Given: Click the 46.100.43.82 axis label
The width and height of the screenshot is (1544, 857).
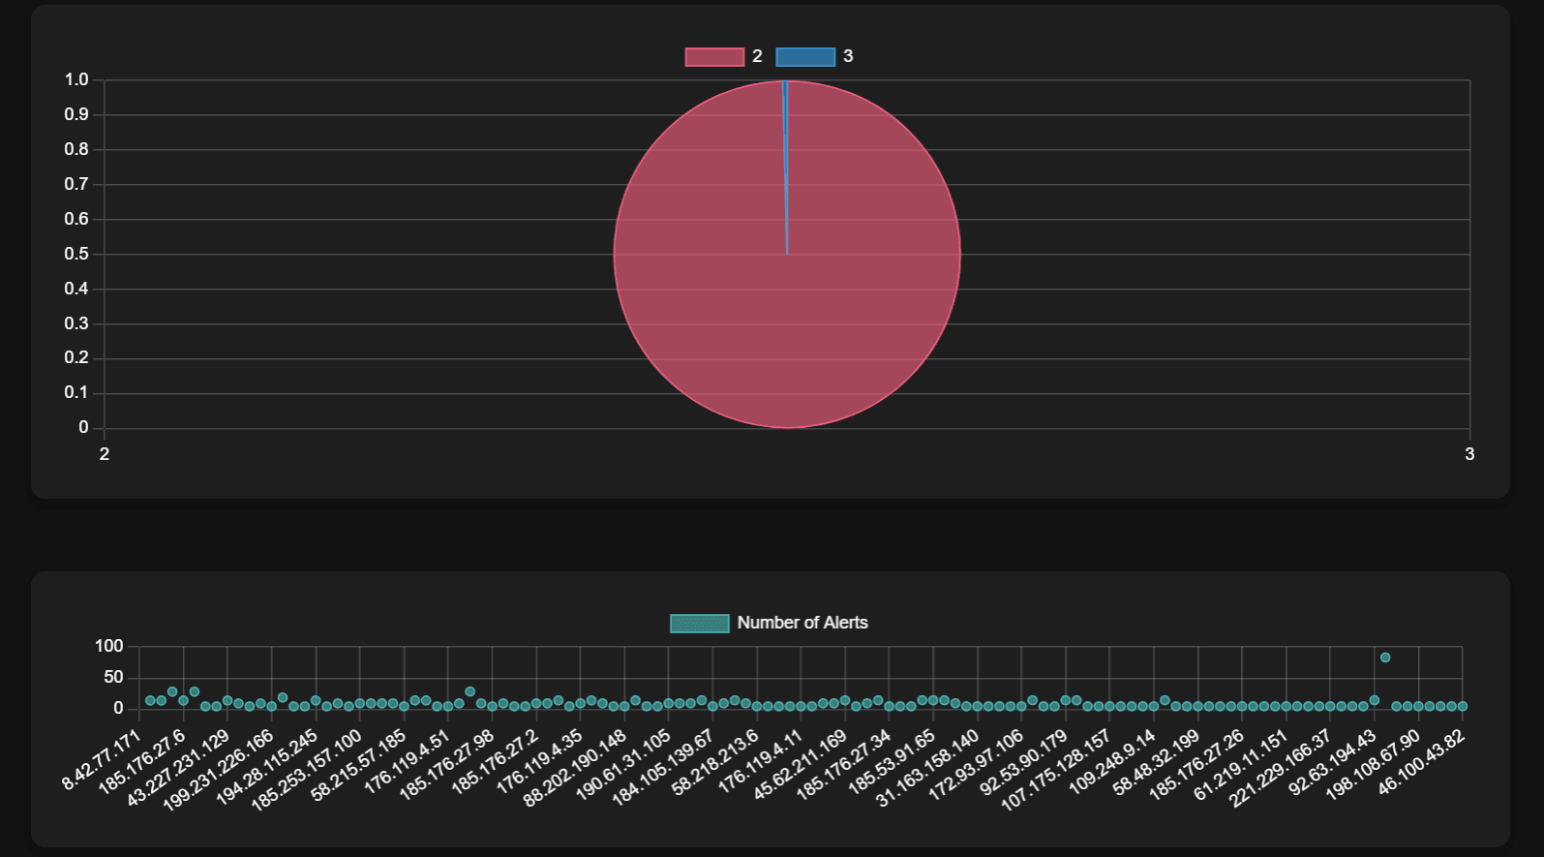Looking at the screenshot, I should [1422, 762].
